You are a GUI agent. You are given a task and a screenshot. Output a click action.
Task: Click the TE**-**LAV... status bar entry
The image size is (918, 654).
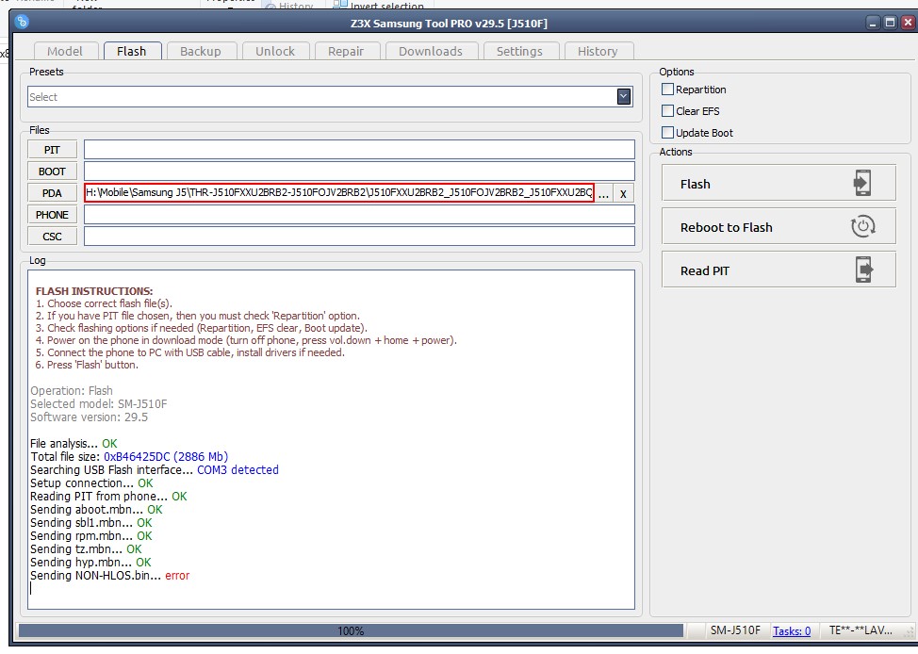click(861, 630)
